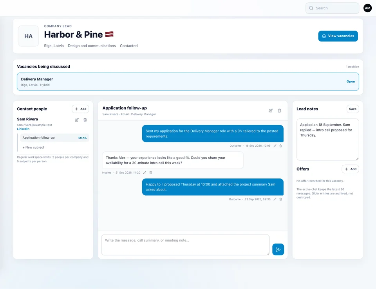Viewport: 376px width, 289px height.
Task: Click the briefcase icon in View vacancies
Action: (x=324, y=36)
